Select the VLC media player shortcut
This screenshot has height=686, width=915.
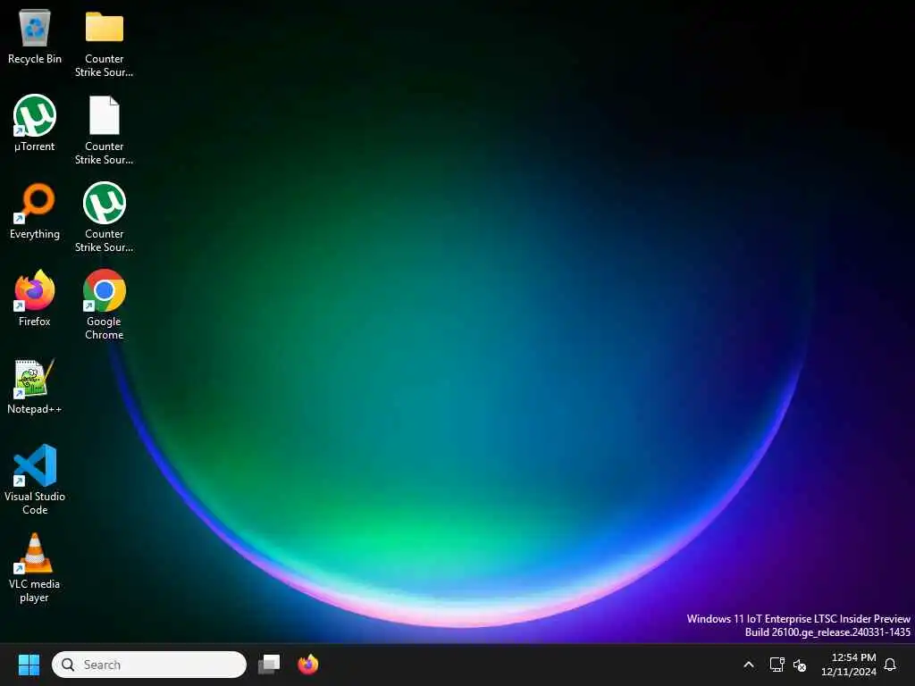[x=35, y=567]
